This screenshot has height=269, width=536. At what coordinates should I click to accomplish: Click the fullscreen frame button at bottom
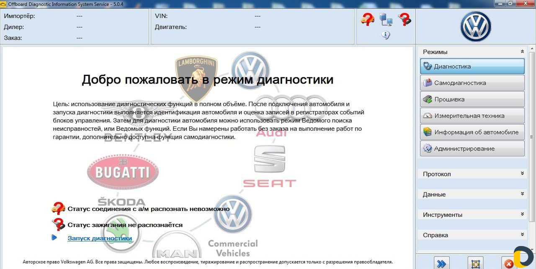[475, 263]
